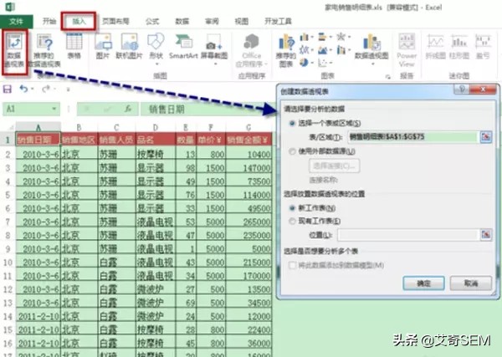Screen dimensions: 502x357
Task: Insert scatter chart icon
Action: tap(324, 63)
